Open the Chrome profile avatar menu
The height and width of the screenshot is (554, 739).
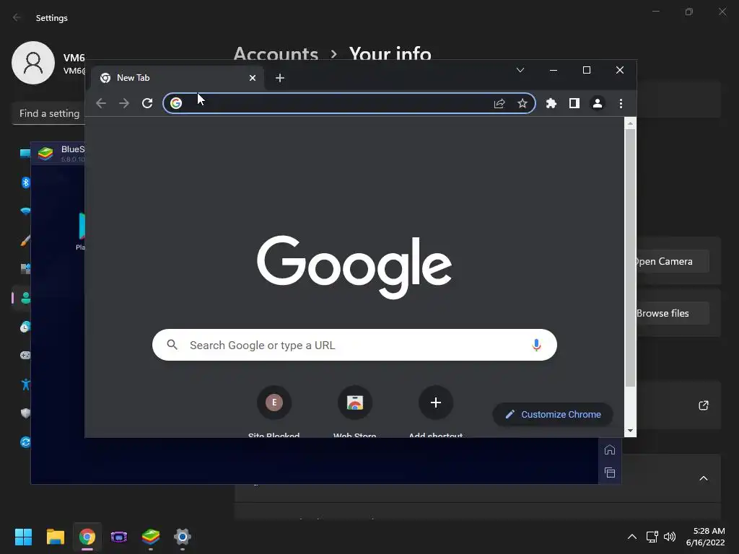point(598,103)
